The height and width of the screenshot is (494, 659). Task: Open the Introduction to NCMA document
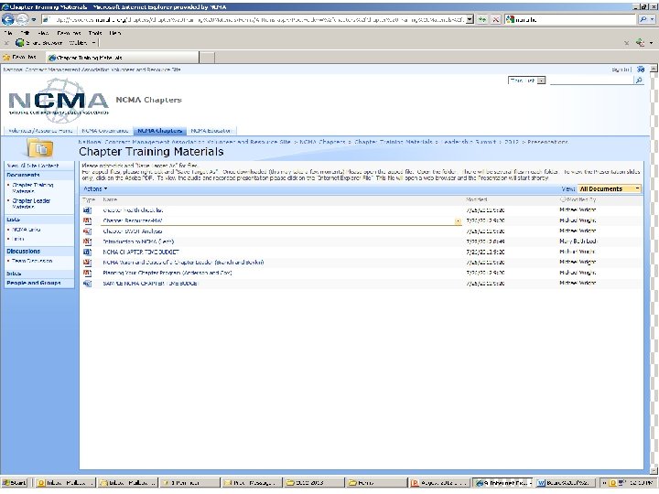(x=138, y=242)
